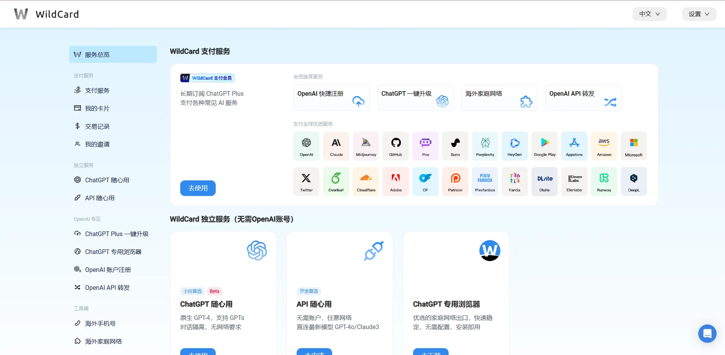Select the Overleaf service icon
725x355 pixels.
click(x=336, y=182)
